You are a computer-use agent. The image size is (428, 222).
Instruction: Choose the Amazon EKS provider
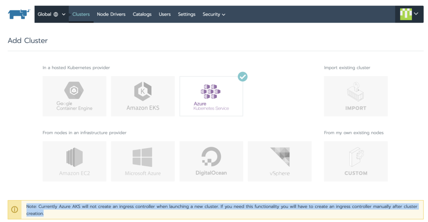point(143,96)
